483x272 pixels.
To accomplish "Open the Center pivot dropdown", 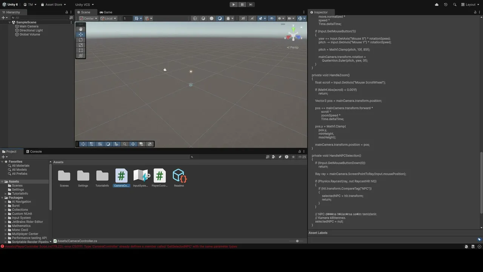I will click(88, 18).
